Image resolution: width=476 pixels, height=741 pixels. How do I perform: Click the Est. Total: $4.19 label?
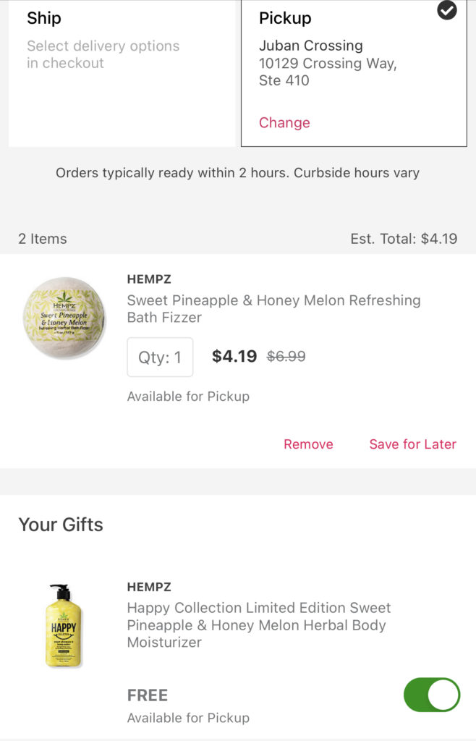pyautogui.click(x=404, y=239)
